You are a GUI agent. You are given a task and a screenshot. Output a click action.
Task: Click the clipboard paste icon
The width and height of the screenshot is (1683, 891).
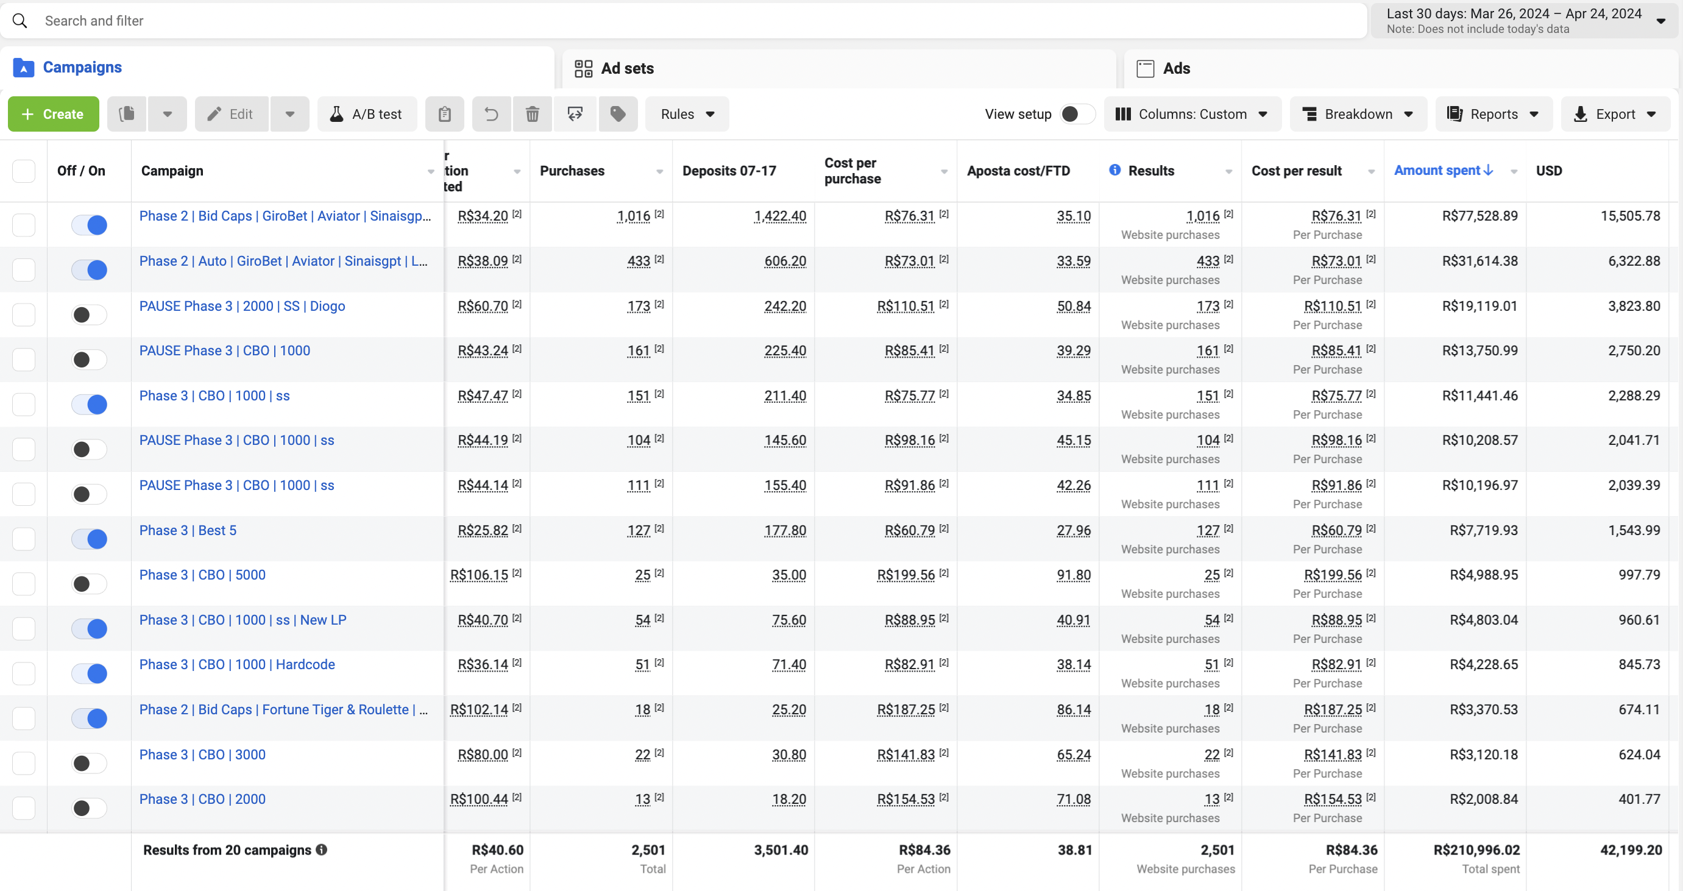pyautogui.click(x=444, y=115)
